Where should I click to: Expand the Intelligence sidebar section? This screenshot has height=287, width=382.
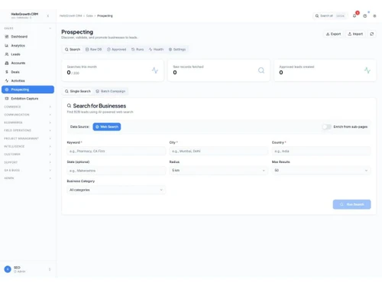(x=28, y=146)
